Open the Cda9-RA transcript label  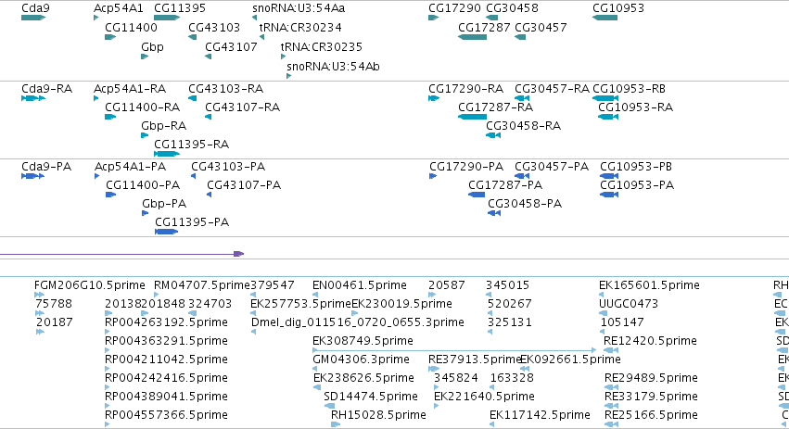46,89
